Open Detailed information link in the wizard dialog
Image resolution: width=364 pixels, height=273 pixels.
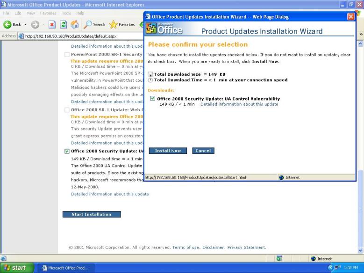239,104
